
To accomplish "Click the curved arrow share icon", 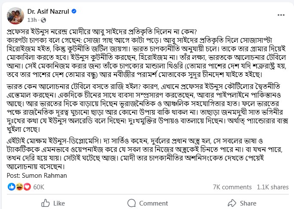I will click(x=232, y=203).
